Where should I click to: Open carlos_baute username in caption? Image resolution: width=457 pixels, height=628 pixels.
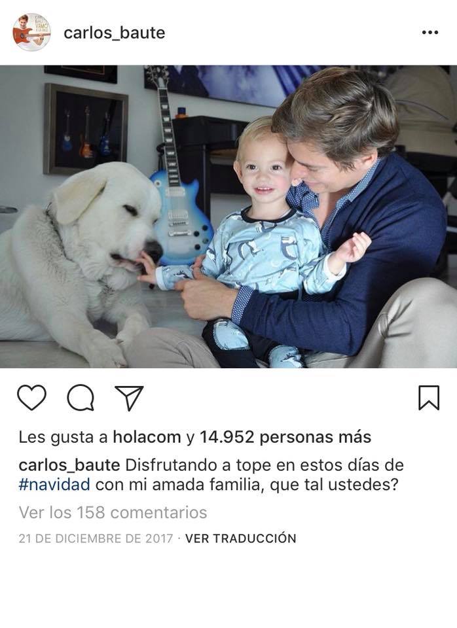click(x=69, y=465)
